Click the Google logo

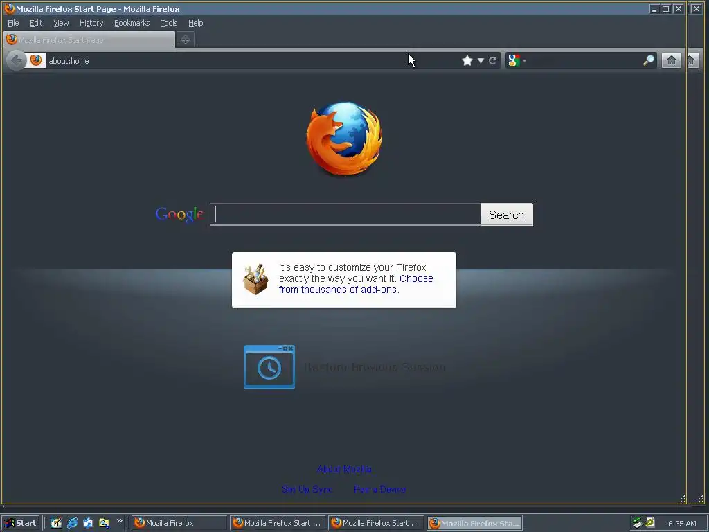[179, 215]
